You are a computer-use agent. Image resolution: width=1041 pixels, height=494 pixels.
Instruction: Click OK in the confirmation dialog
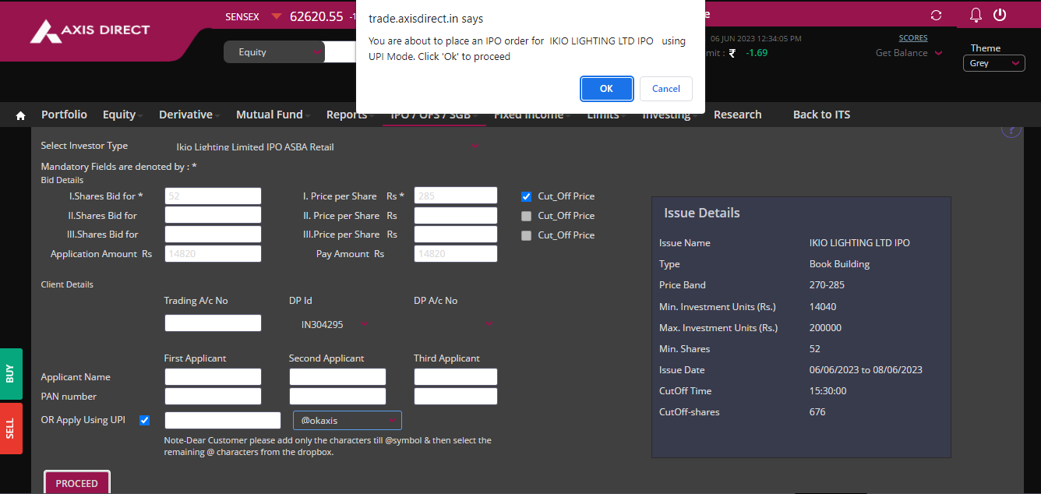(606, 89)
